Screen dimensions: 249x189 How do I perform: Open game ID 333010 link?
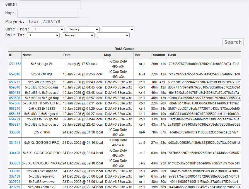click(x=14, y=171)
